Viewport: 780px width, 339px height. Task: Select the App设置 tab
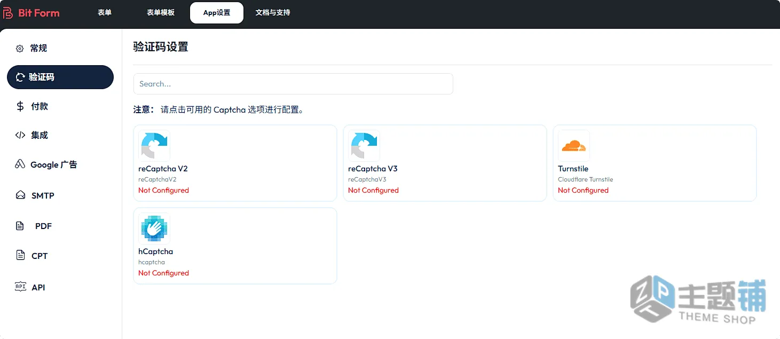(x=217, y=13)
